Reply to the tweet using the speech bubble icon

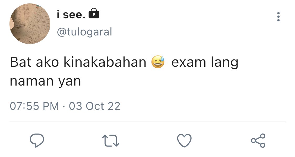point(37,141)
